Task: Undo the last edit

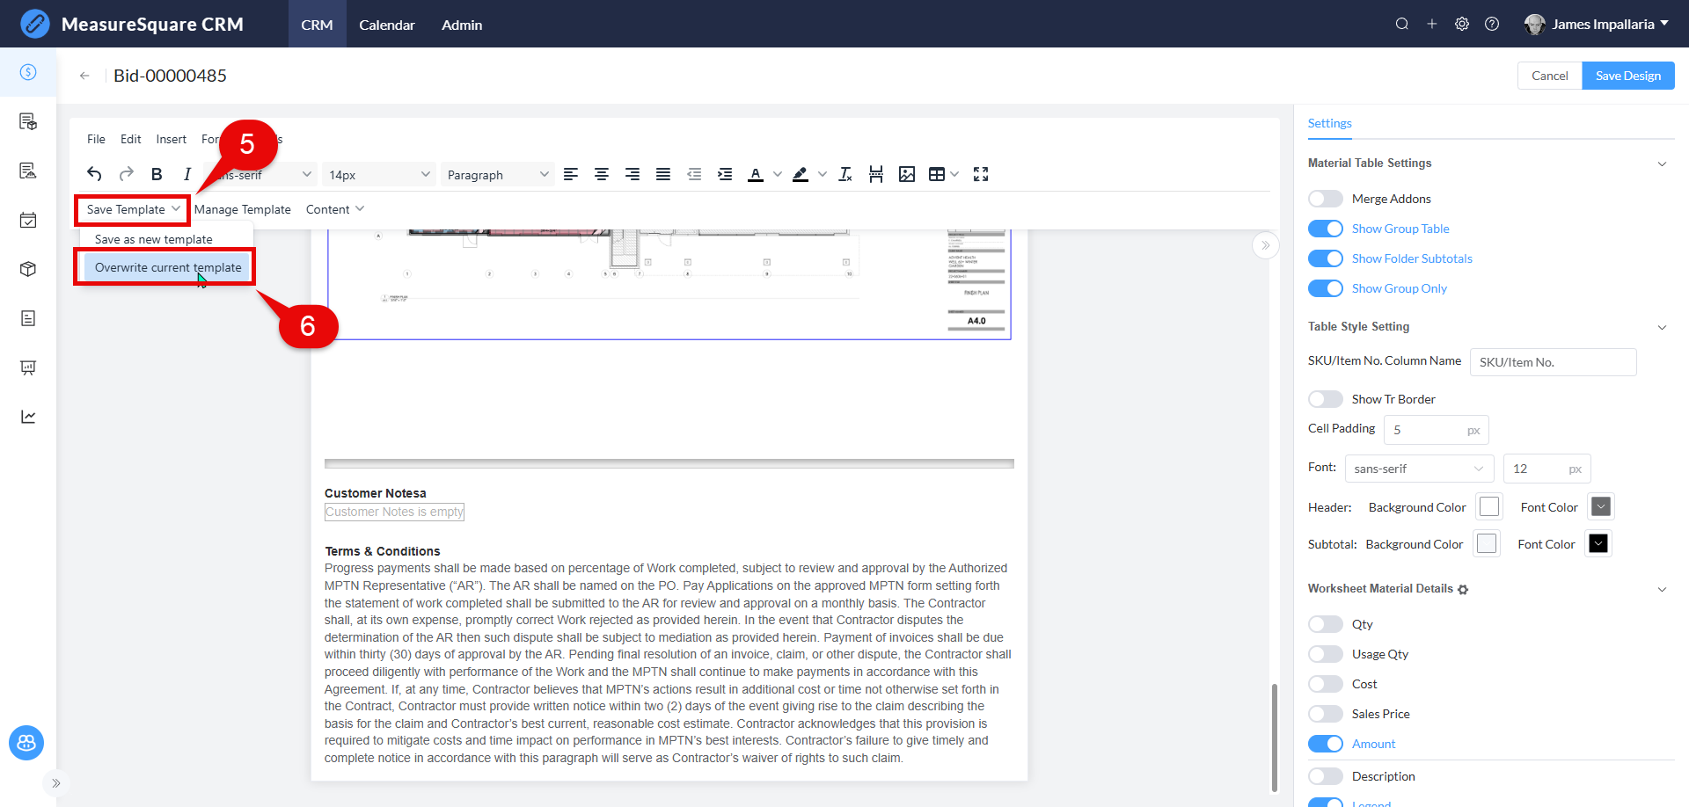Action: point(94,174)
